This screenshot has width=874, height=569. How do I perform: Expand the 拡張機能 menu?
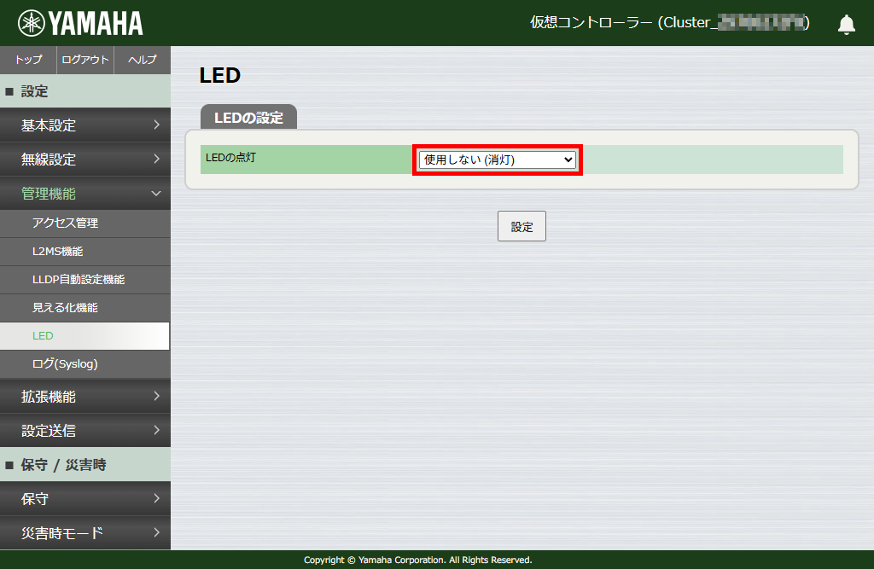coord(85,396)
